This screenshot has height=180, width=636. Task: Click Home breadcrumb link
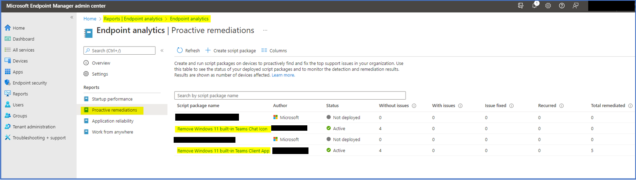[x=90, y=19]
